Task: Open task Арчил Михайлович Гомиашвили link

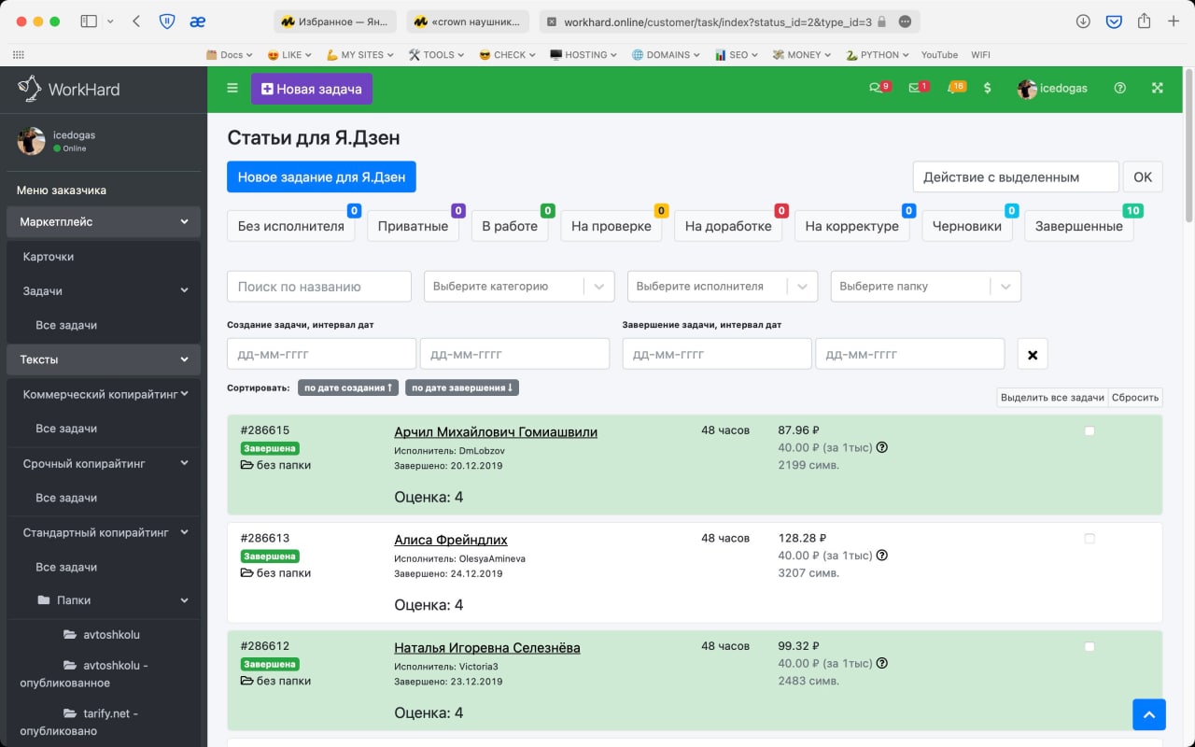Action: [496, 432]
